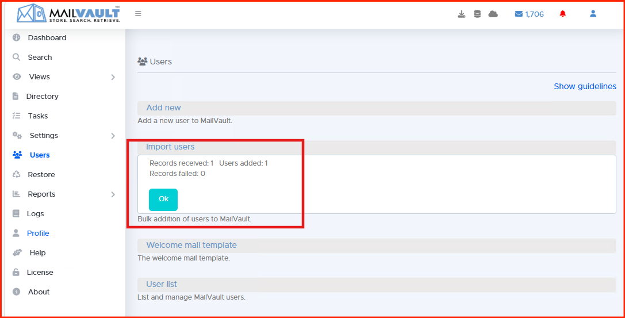Screen dimensions: 625x318
Task: Click the Users group icon in sidebar
Action: click(x=17, y=155)
